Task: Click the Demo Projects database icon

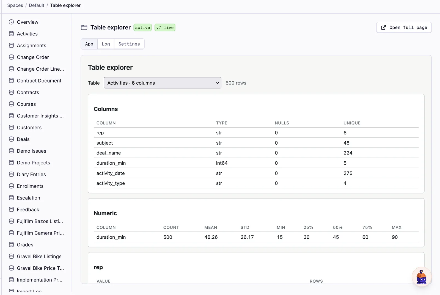Action: pos(11,162)
